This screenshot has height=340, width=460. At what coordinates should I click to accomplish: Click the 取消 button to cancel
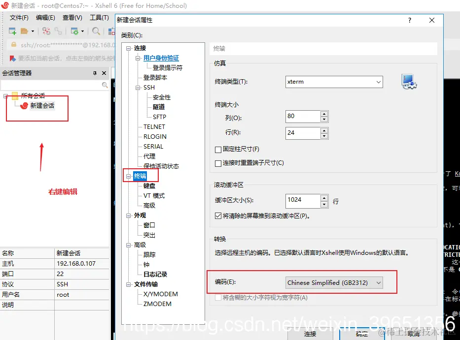[413, 333]
